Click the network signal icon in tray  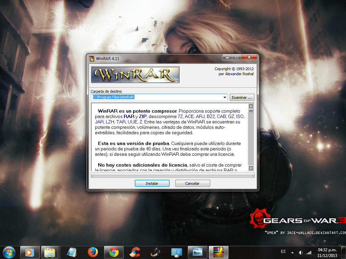tap(309, 252)
